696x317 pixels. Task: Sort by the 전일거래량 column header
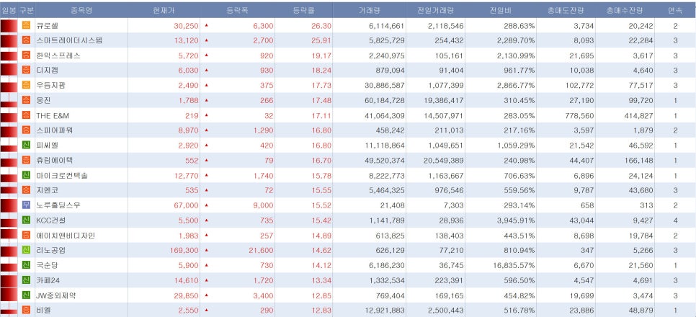click(x=435, y=10)
